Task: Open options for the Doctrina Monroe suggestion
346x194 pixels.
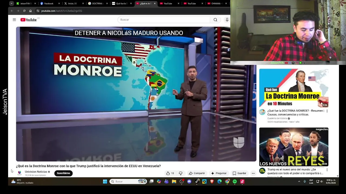Action: point(327,111)
